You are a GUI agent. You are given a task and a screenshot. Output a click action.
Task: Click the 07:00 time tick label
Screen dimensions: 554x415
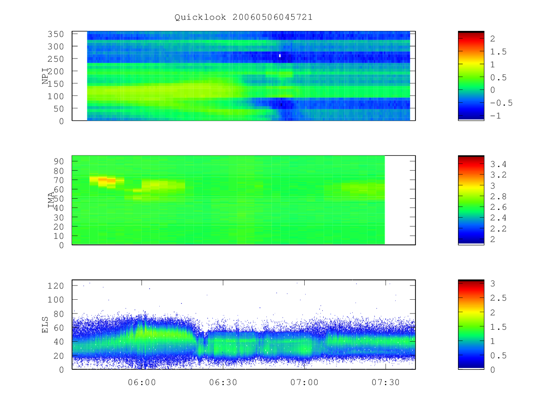click(x=304, y=382)
